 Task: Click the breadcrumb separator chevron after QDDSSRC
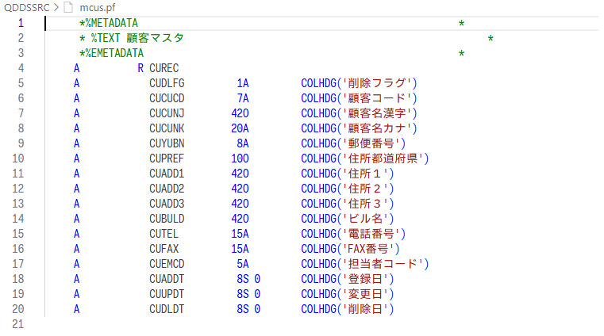55,7
